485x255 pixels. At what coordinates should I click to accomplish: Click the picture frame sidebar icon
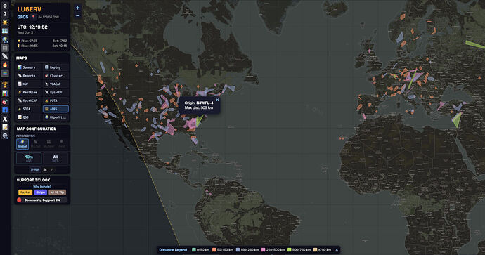pyautogui.click(x=5, y=31)
